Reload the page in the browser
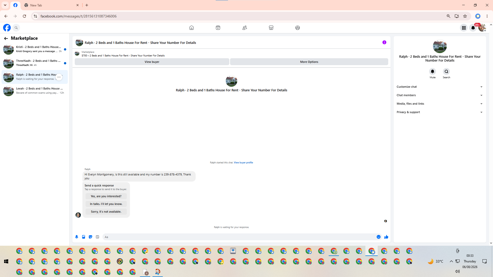The height and width of the screenshot is (277, 493). (x=24, y=16)
